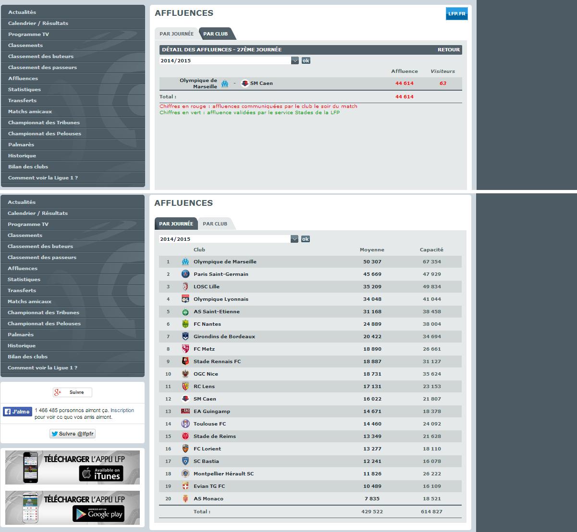Follow LFP with the Google+ Suivre button
The height and width of the screenshot is (532, 577).
click(x=73, y=392)
